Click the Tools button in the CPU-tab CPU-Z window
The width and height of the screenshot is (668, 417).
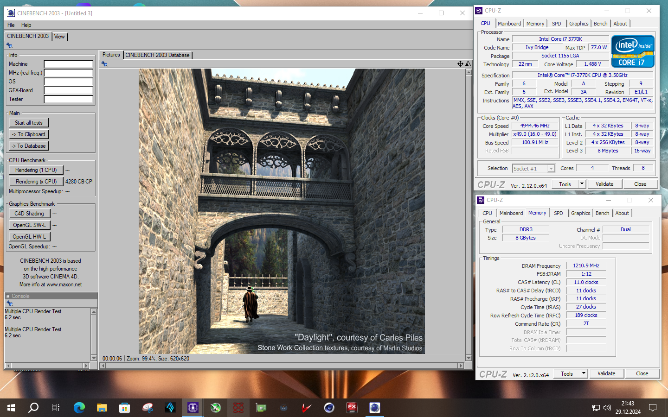[565, 184]
